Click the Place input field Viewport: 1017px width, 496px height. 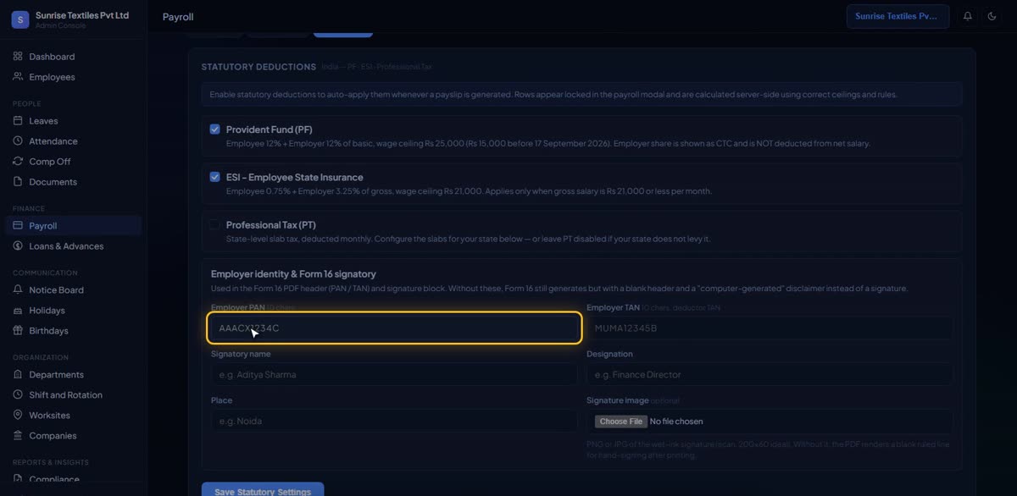pyautogui.click(x=394, y=422)
